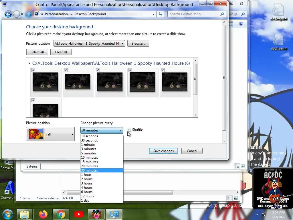Open the YouTube taskbar icon
The height and width of the screenshot is (220, 293).
tap(79, 214)
